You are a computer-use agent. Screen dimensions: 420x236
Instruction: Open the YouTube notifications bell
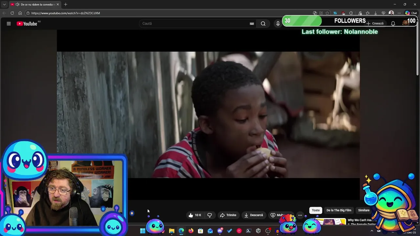393,24
